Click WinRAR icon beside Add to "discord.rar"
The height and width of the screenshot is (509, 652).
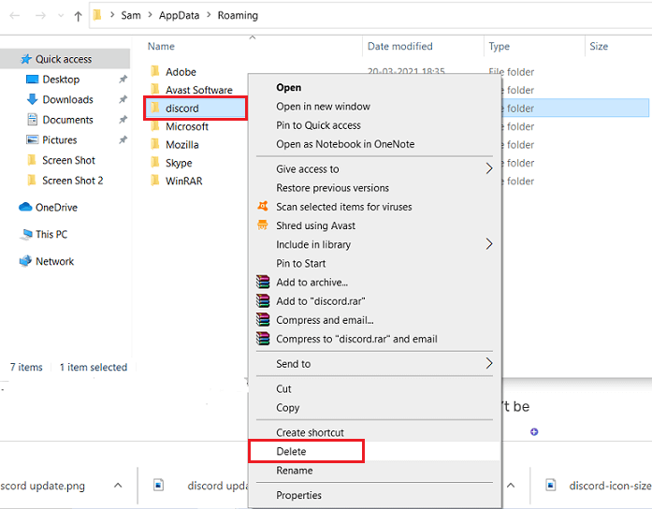click(263, 300)
